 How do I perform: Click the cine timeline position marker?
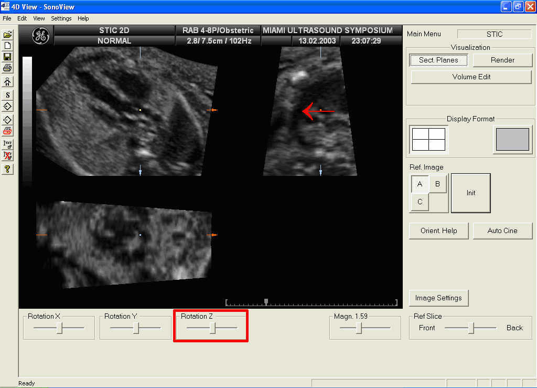click(266, 301)
